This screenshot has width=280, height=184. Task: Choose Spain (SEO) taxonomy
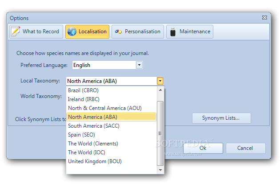click(111, 135)
